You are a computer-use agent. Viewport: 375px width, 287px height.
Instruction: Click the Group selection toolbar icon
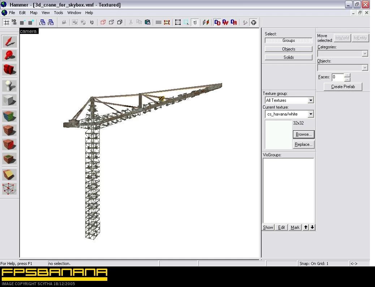click(x=75, y=22)
